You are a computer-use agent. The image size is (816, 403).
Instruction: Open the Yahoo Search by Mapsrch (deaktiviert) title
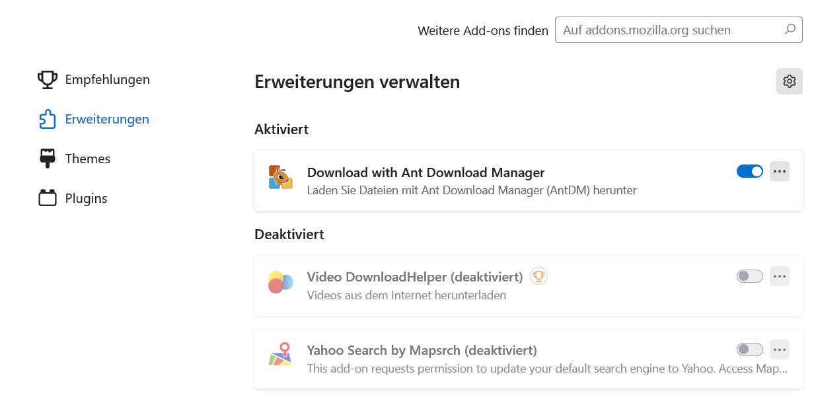point(422,349)
